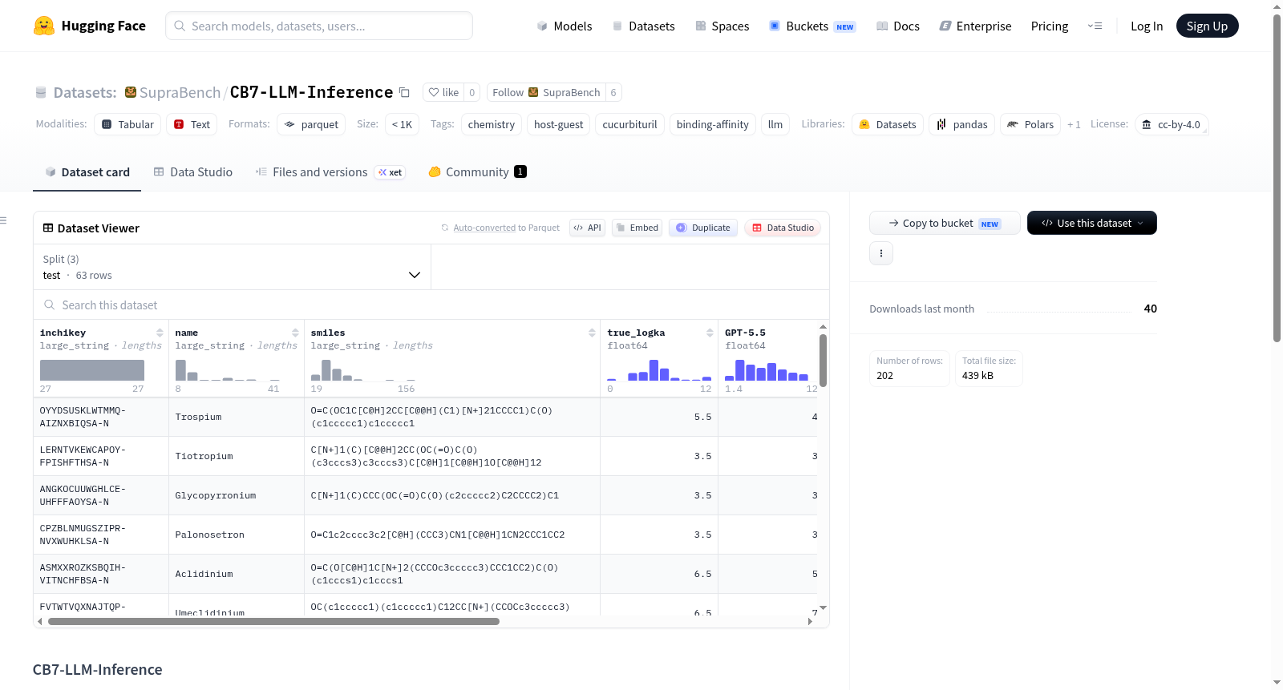Image resolution: width=1283 pixels, height=690 pixels.
Task: Select the Polars library tag
Action: [x=1030, y=124]
